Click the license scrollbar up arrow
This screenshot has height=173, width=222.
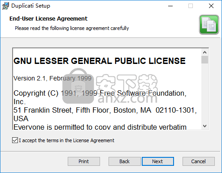205,52
